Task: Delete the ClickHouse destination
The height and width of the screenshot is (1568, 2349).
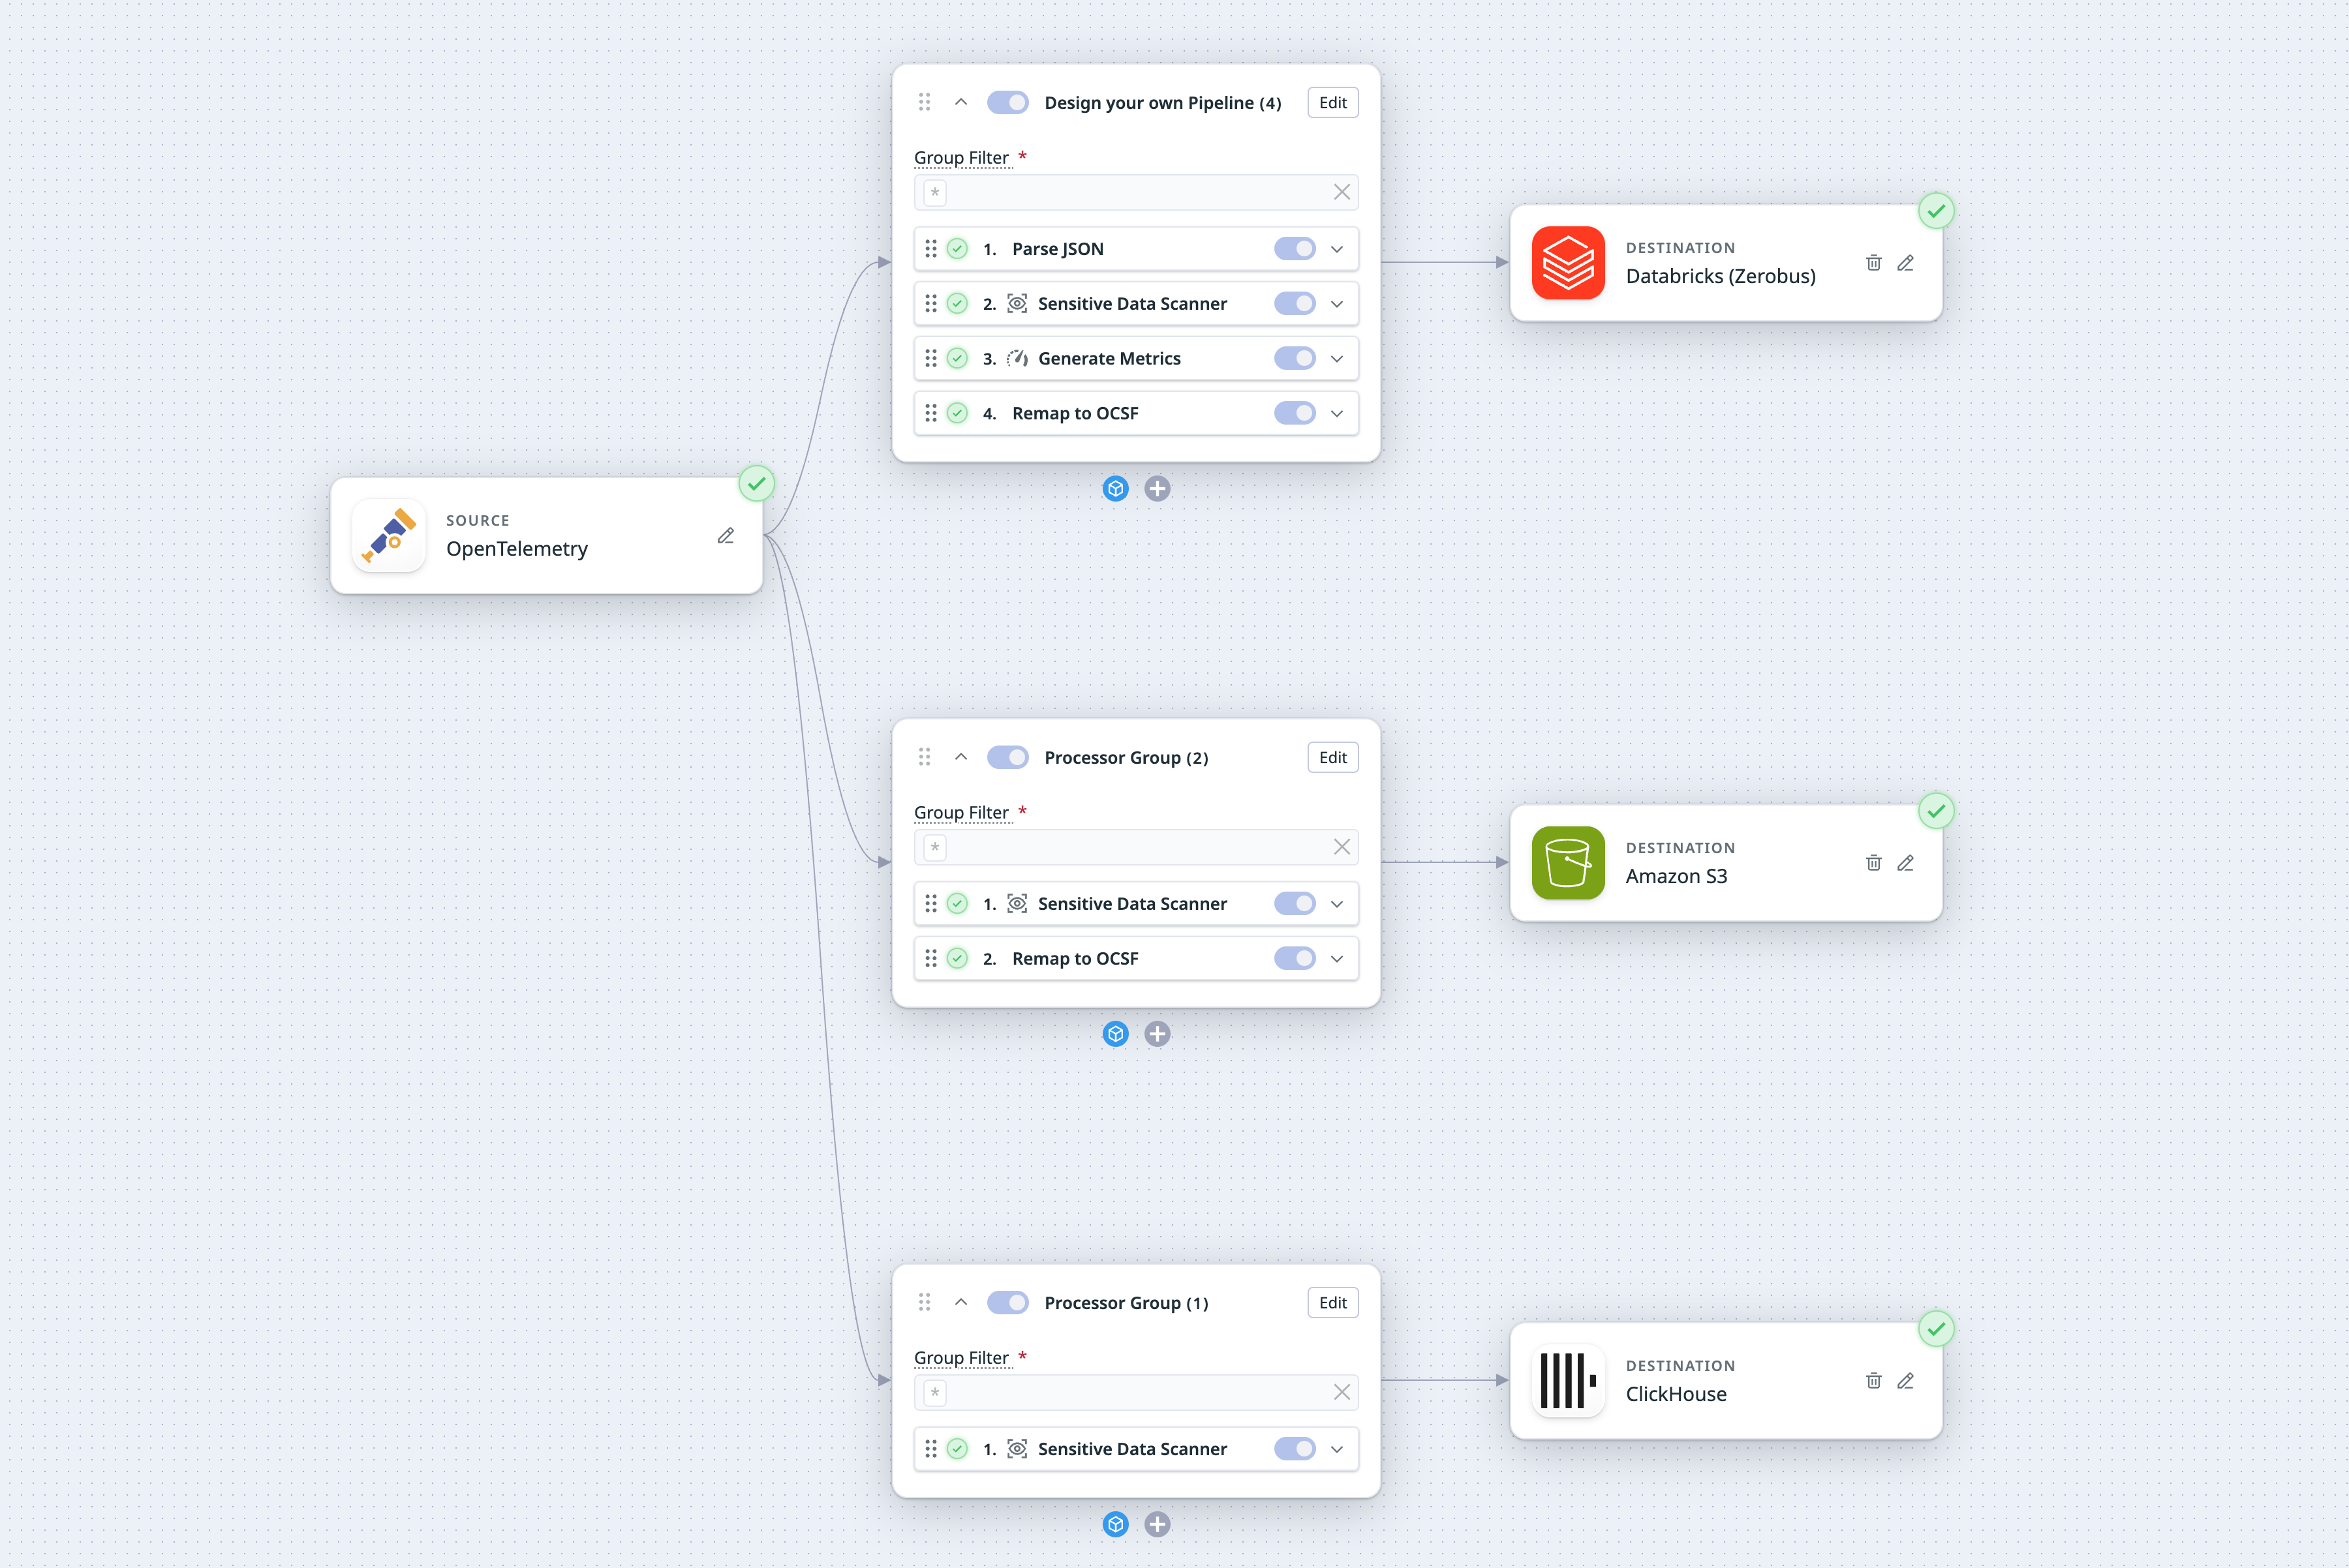Action: point(1874,1381)
